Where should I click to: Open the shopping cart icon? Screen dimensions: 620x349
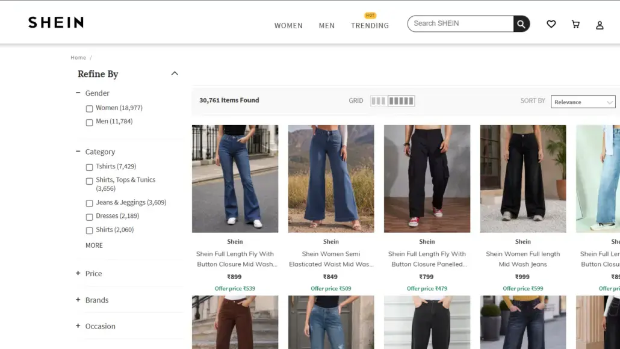point(575,24)
